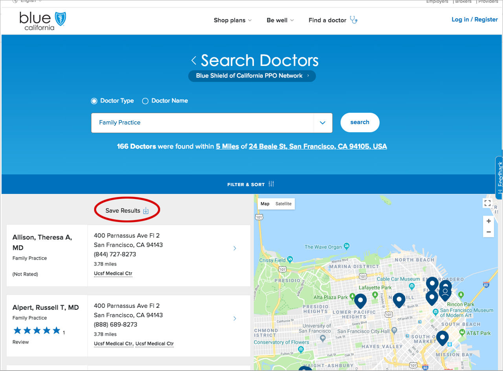This screenshot has height=371, width=503.
Task: Select the Doctor Type radio button
Action: coord(94,101)
